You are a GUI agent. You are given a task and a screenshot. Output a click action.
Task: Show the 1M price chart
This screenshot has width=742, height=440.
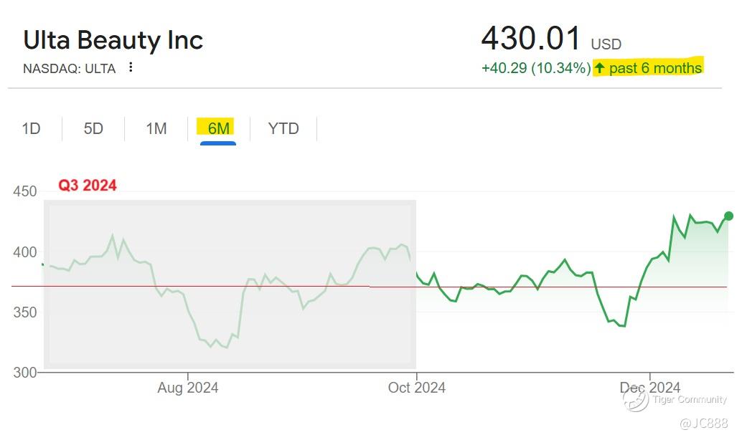[156, 129]
